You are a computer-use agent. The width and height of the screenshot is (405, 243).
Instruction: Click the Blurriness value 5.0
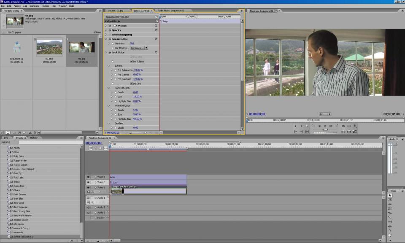[132, 43]
